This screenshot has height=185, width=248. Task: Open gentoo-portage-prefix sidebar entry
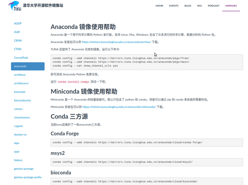[x=28, y=177]
